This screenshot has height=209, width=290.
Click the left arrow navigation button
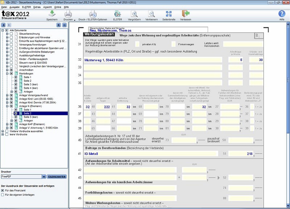[x=3, y=25]
